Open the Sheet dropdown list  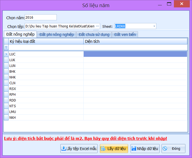click(154, 26)
